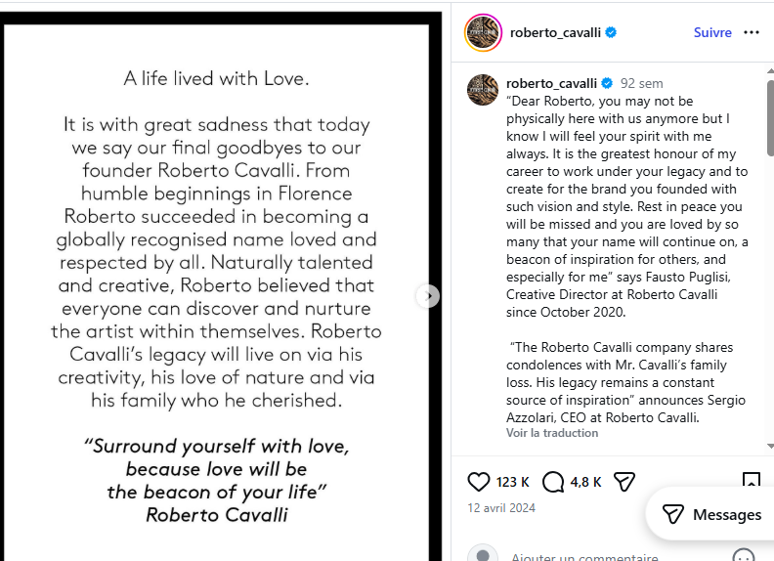
Task: Open comments with the speech bubble icon
Action: (x=553, y=482)
